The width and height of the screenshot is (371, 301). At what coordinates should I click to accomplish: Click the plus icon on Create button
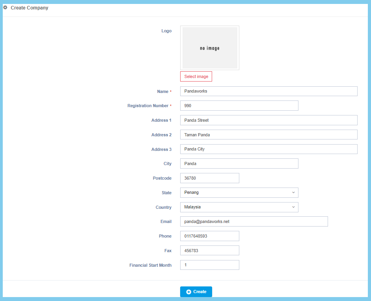[x=188, y=292]
